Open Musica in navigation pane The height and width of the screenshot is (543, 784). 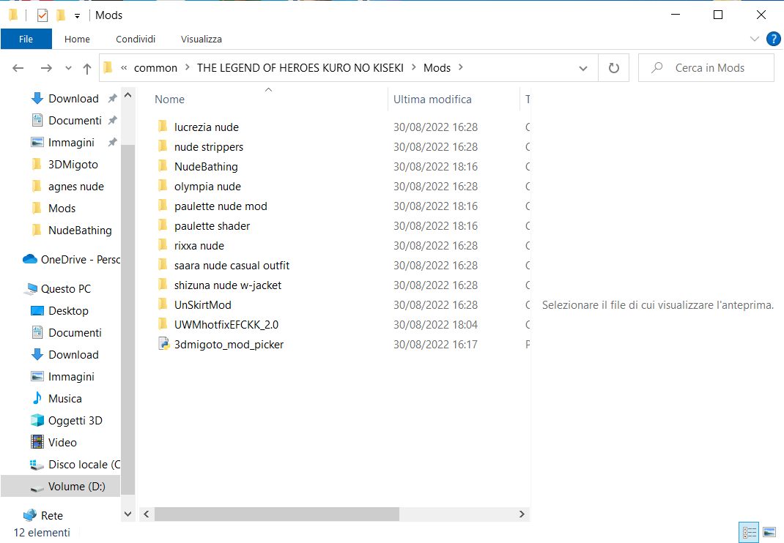(65, 399)
